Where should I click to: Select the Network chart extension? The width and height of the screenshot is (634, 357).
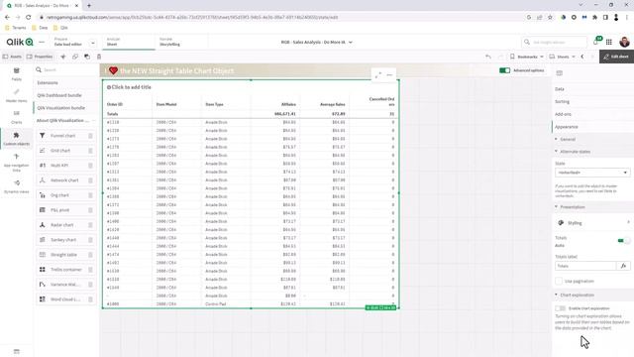[x=66, y=180]
